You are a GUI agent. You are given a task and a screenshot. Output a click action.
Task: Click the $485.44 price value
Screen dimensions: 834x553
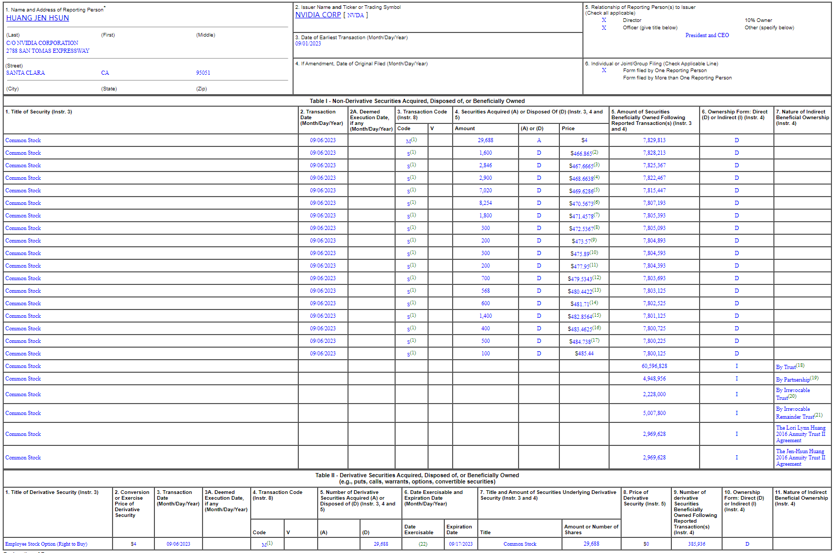point(584,354)
